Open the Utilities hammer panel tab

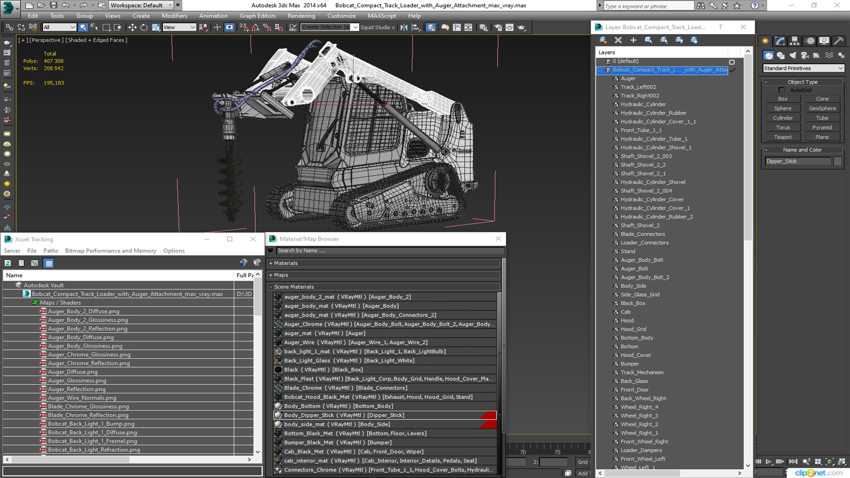pos(838,41)
